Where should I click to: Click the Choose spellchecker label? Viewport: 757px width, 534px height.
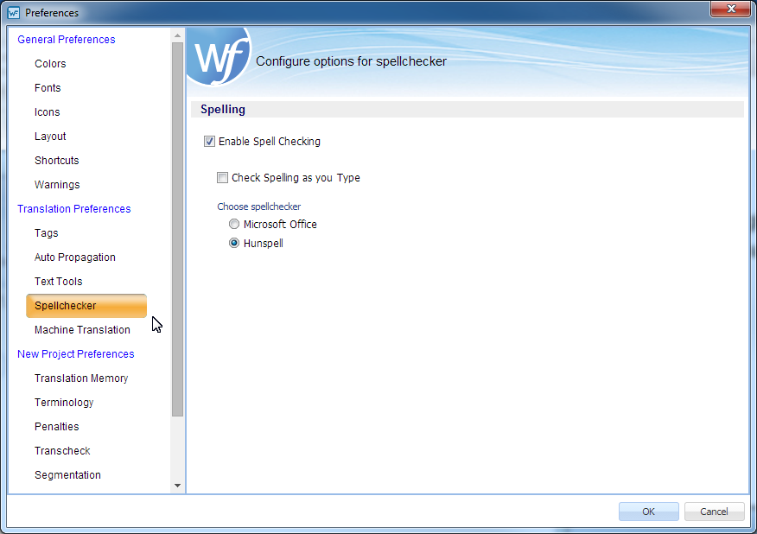[258, 207]
